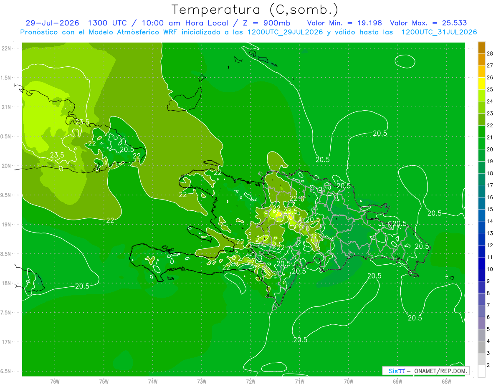Click the legend value "13"
The width and height of the screenshot is (501, 387).
pos(490,233)
